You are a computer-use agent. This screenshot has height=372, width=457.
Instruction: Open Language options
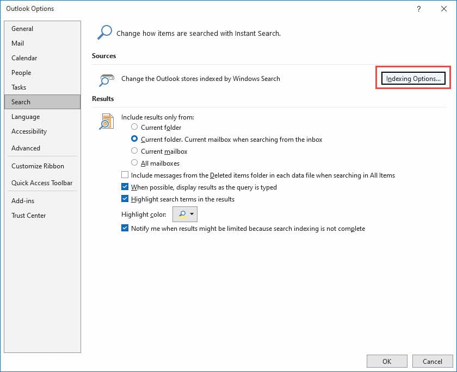coord(42,117)
